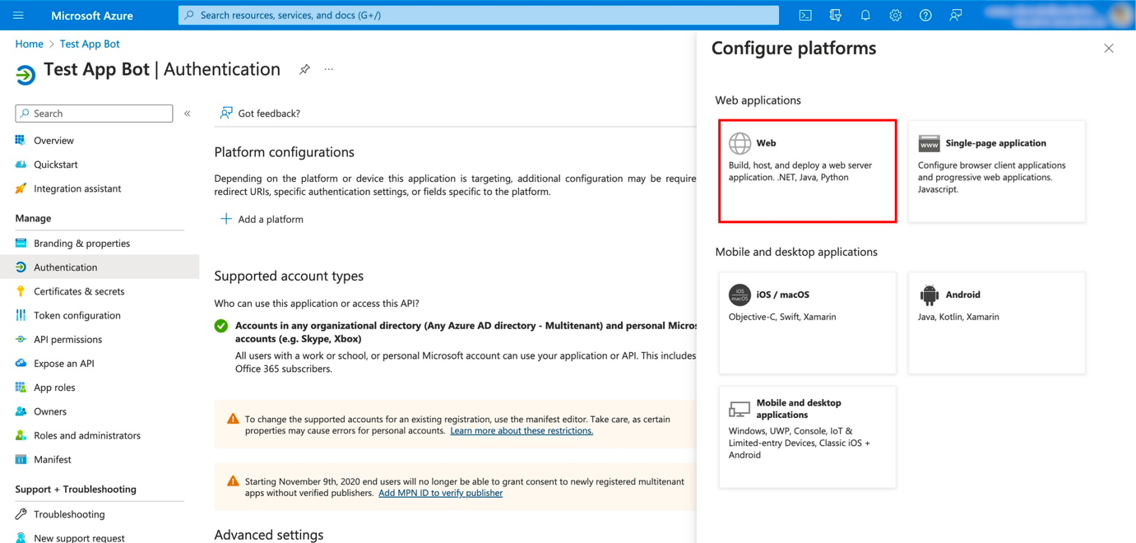Screen dimensions: 1136x543
Task: Click the API permissions icon
Action: pos(21,339)
